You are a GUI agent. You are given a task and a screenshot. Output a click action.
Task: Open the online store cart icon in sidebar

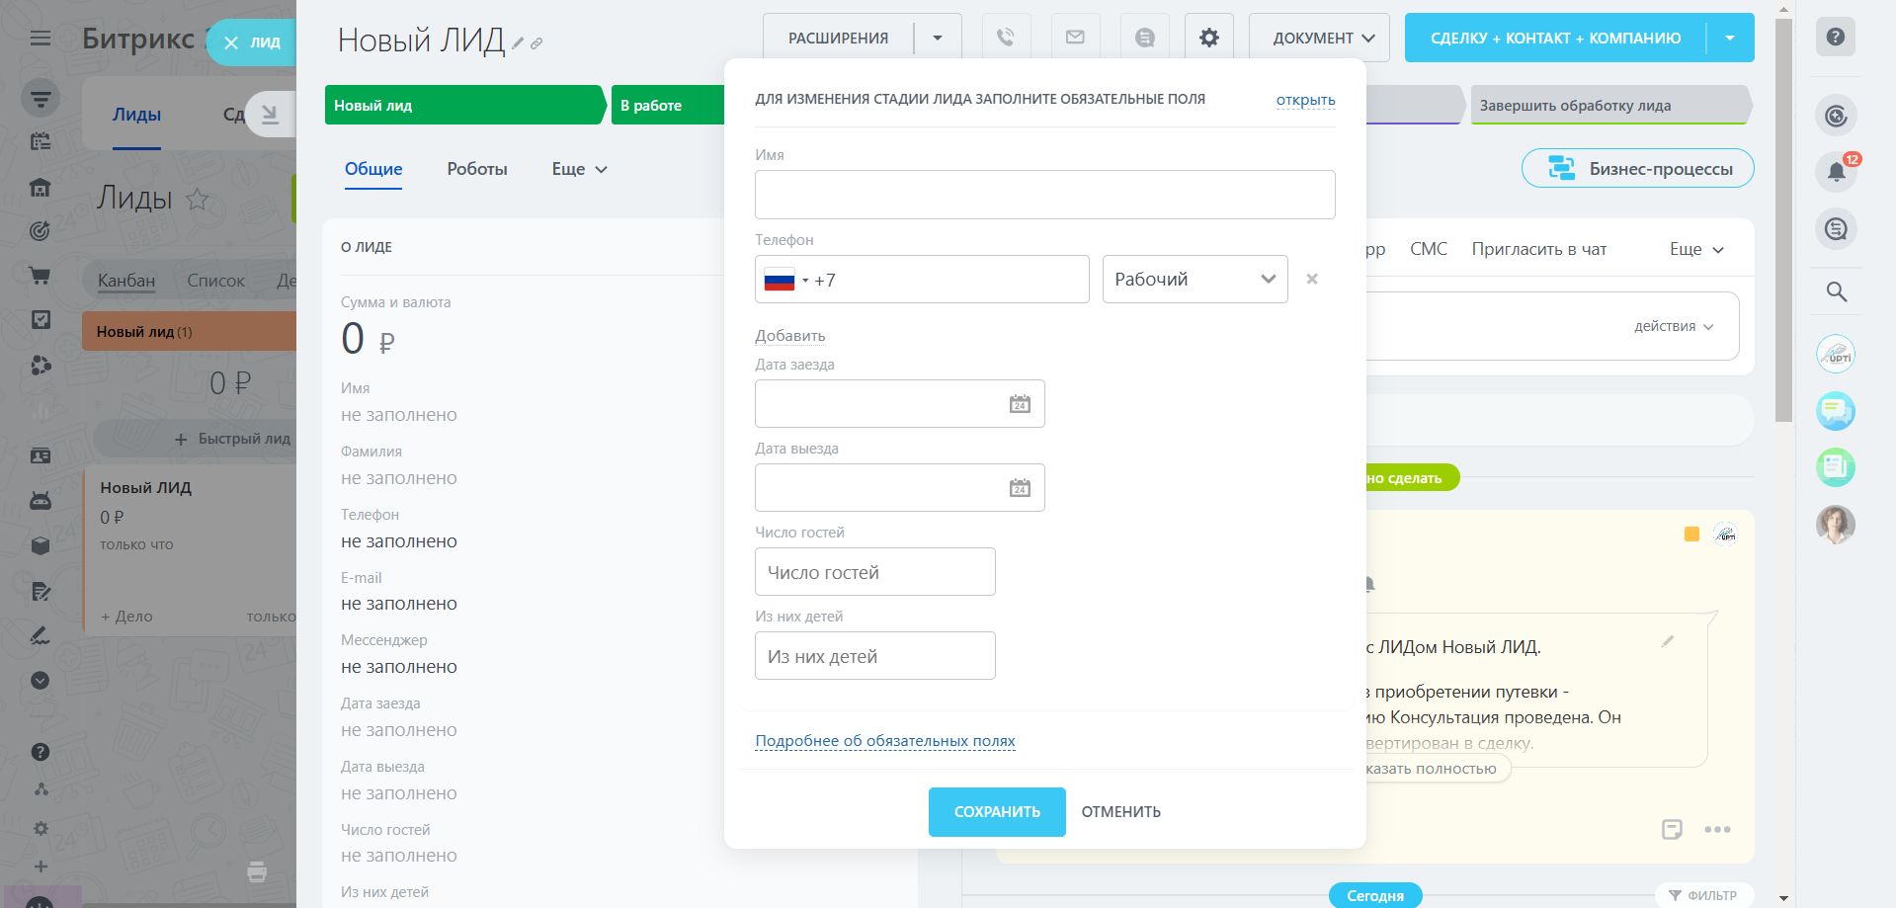click(x=40, y=276)
